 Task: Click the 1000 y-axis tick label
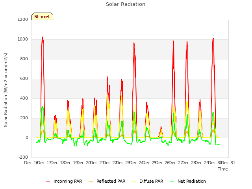[23, 39]
